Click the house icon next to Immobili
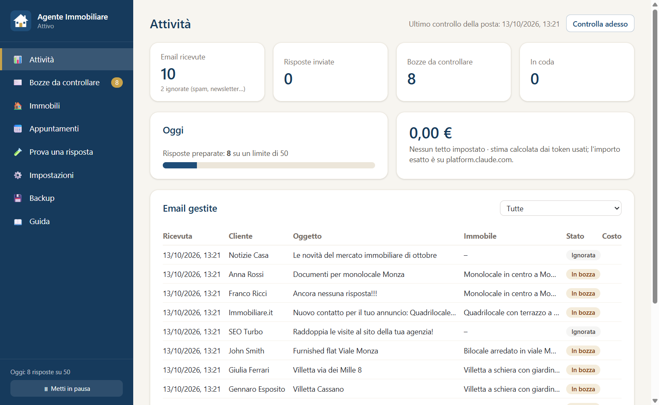Viewport: 659px width, 405px height. pos(18,106)
